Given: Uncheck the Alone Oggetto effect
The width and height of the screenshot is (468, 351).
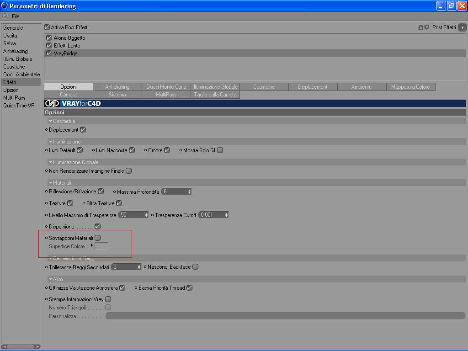Looking at the screenshot, I should (49, 38).
